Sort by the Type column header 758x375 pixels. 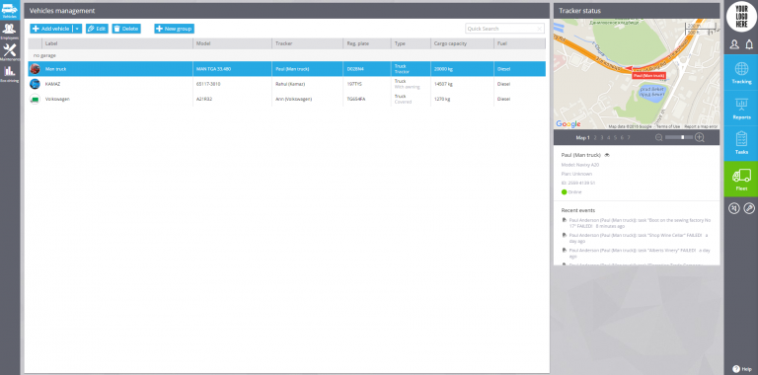(x=411, y=43)
